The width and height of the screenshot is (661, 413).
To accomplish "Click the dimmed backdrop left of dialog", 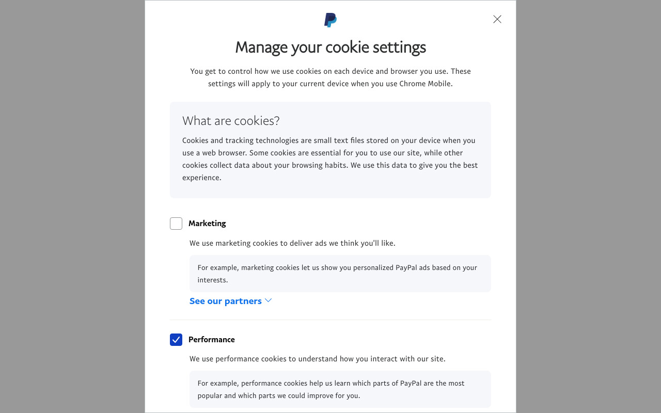I will click(x=72, y=206).
